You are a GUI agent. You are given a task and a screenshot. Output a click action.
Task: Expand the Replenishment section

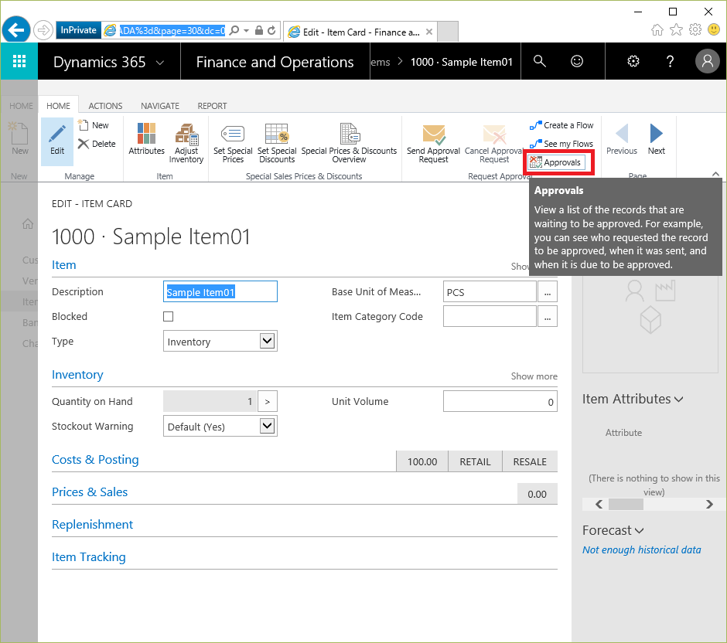(x=92, y=525)
